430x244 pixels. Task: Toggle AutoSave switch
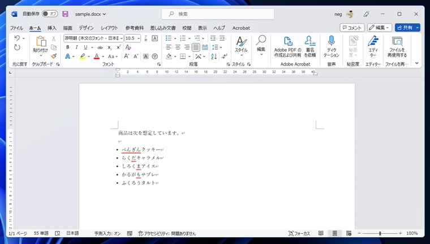coord(50,14)
